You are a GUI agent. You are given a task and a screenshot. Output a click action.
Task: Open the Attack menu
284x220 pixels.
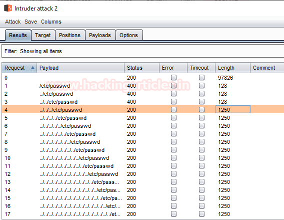(x=12, y=22)
